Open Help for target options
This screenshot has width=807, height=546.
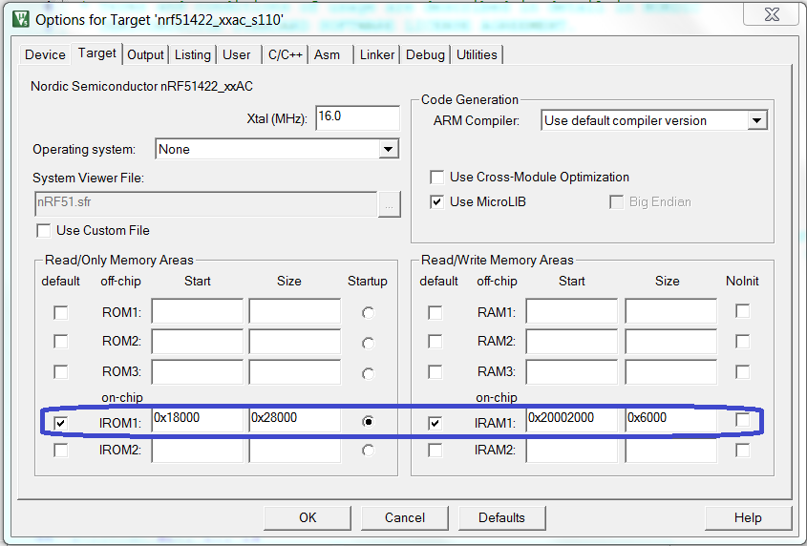749,517
